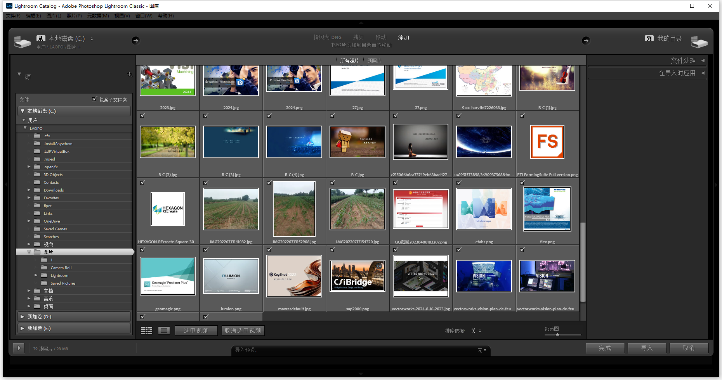Open 导入预设 dropdown showing 无

tap(482, 350)
